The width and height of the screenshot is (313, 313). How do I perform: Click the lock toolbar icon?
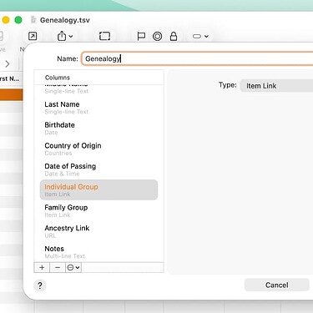tap(174, 36)
